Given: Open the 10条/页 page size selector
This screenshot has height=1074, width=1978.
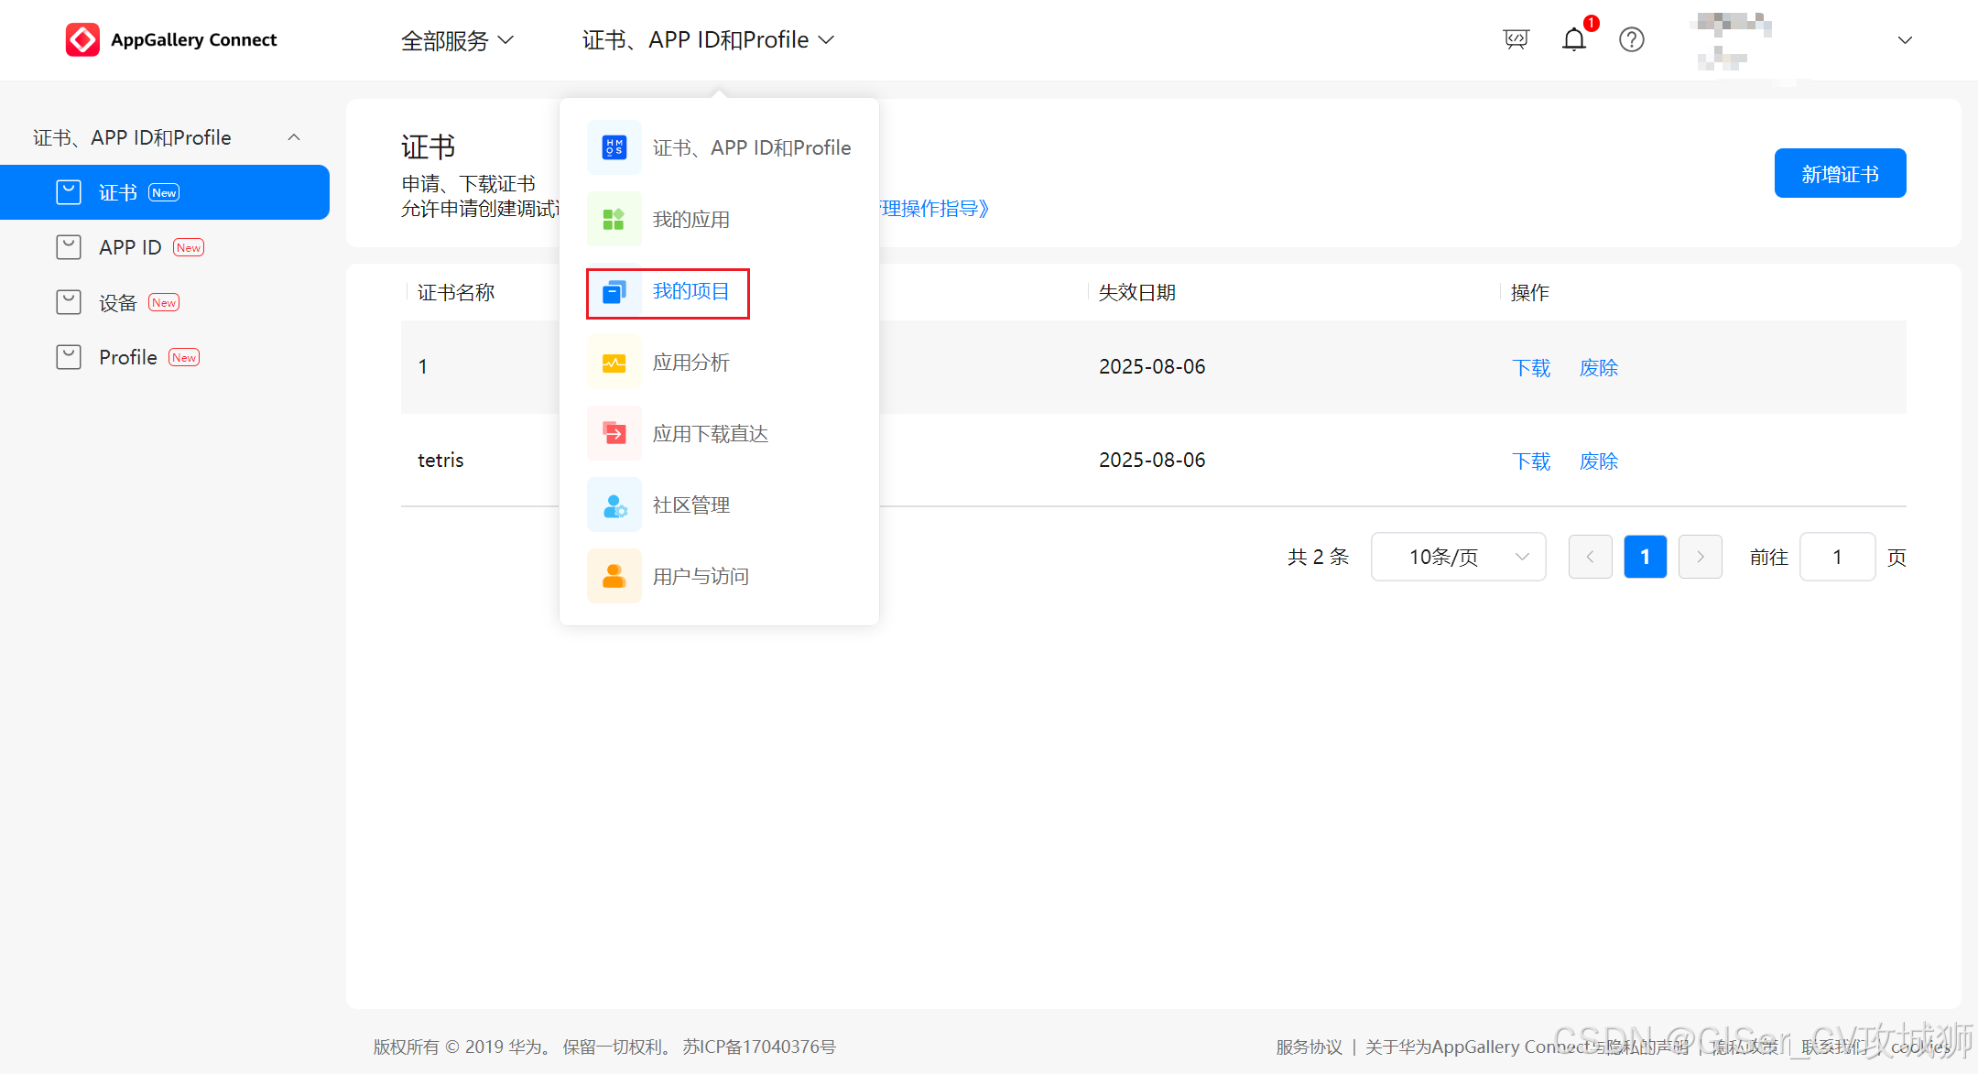Looking at the screenshot, I should click(1458, 557).
